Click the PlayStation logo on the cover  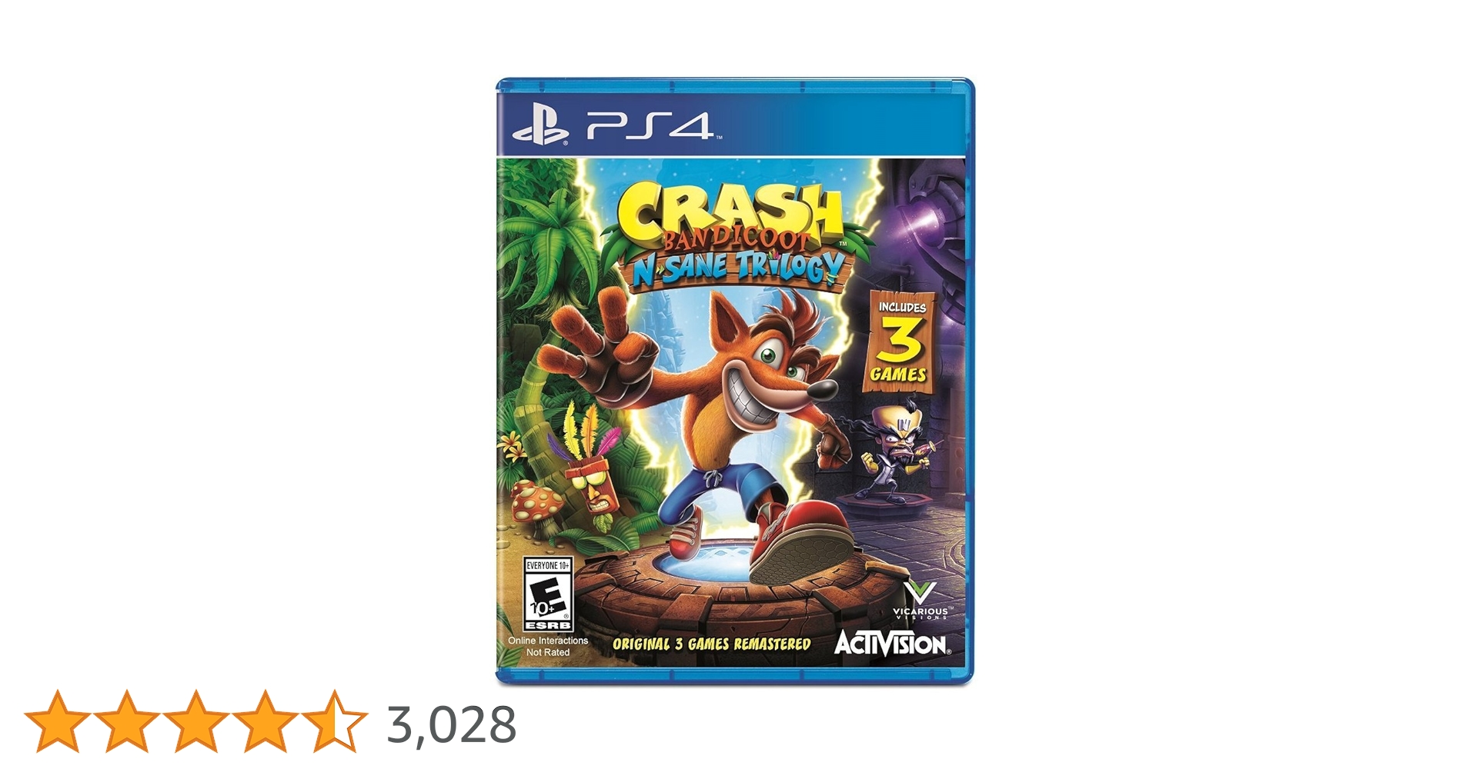540,126
